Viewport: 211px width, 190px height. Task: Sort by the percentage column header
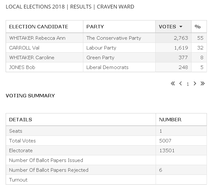[x=198, y=27]
